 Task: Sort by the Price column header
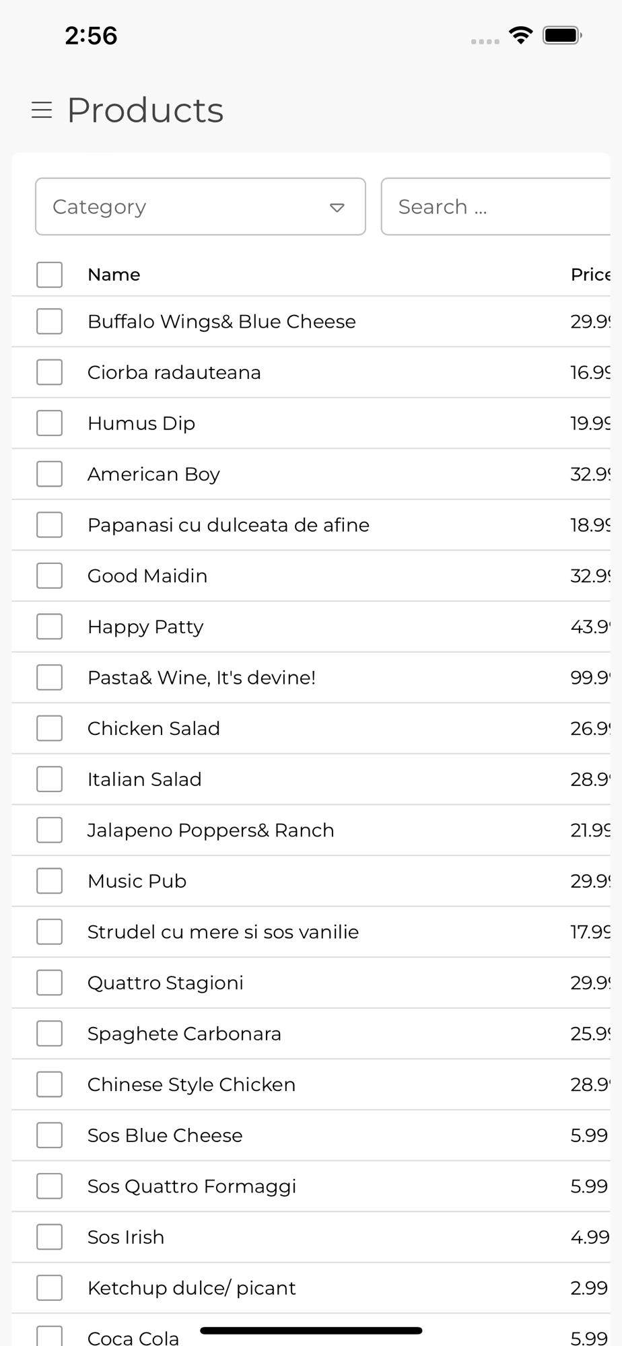[x=590, y=275]
